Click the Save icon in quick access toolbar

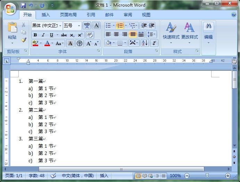(23, 6)
